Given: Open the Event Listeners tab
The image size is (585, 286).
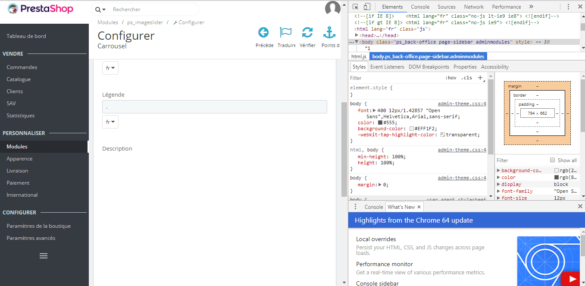Looking at the screenshot, I should [x=387, y=67].
